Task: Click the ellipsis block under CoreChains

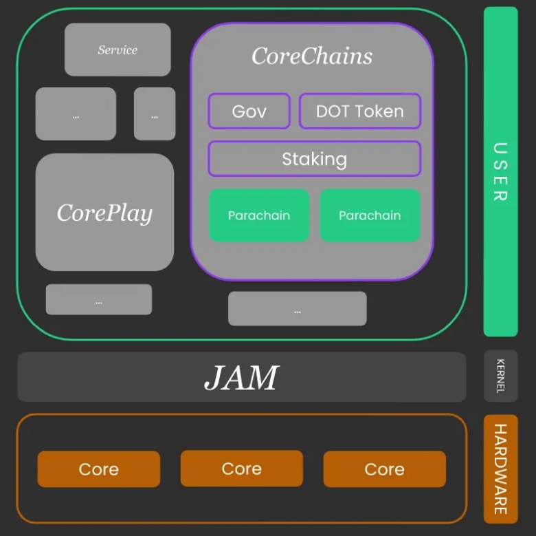Action: [x=298, y=308]
